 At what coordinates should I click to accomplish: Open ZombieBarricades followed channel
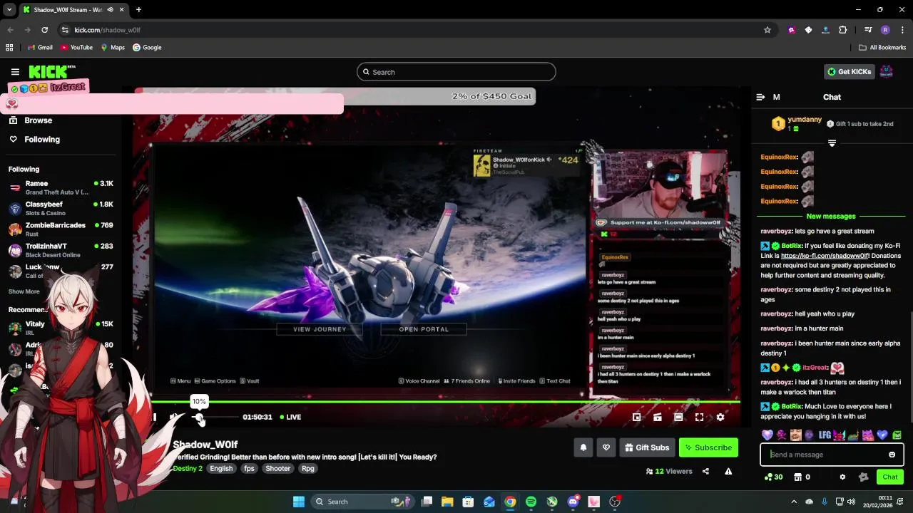coord(61,229)
